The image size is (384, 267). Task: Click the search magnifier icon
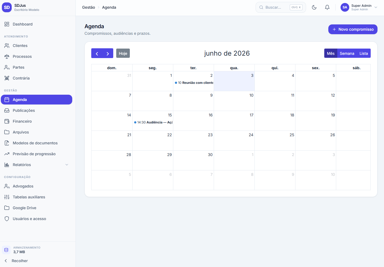coord(261,7)
